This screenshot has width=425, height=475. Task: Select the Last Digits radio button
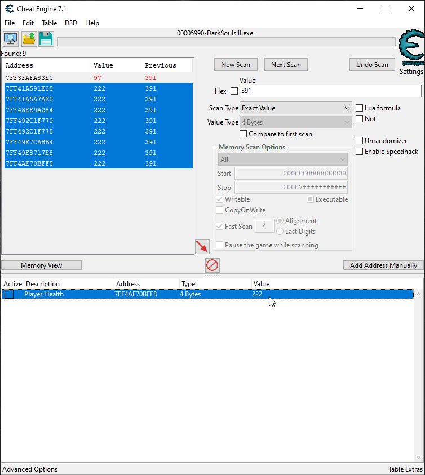coord(280,232)
